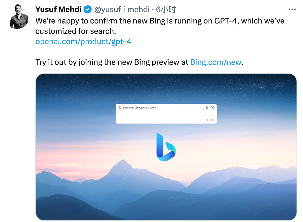Open the tweet's three-dot more options menu
This screenshot has width=303, height=222.
(x=292, y=10)
